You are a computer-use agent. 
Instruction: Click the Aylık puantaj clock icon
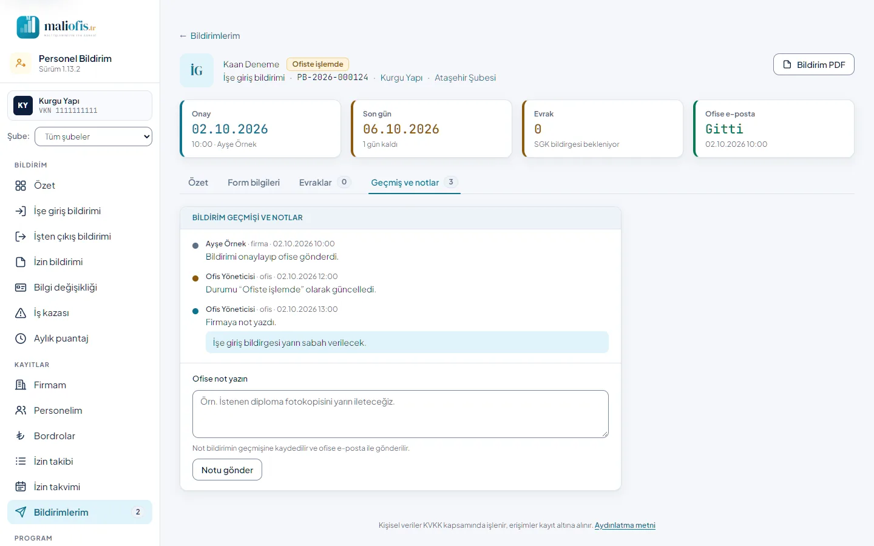point(21,339)
